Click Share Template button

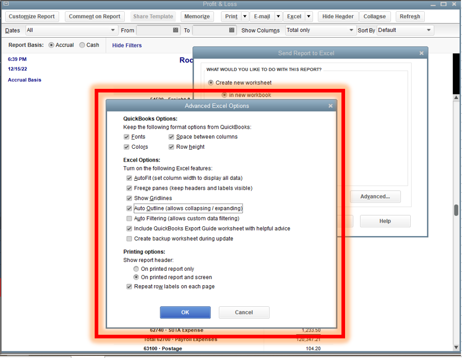(x=153, y=17)
